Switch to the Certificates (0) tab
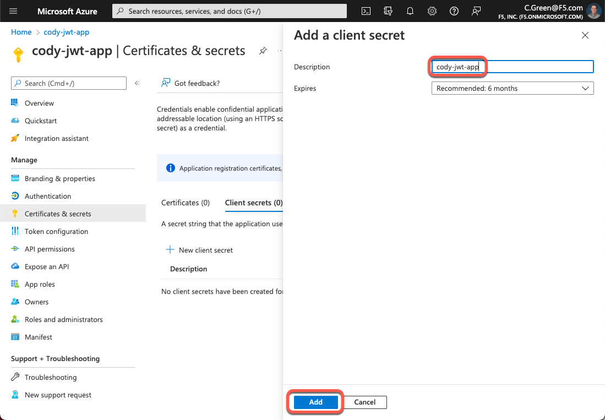Screen dimensions: 605x420 tap(186, 203)
